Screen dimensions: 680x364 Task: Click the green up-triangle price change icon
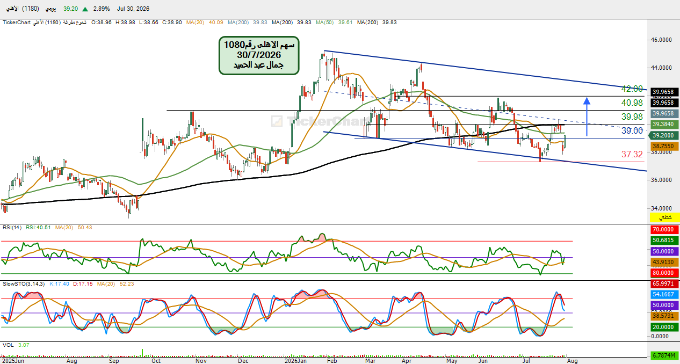click(x=85, y=9)
